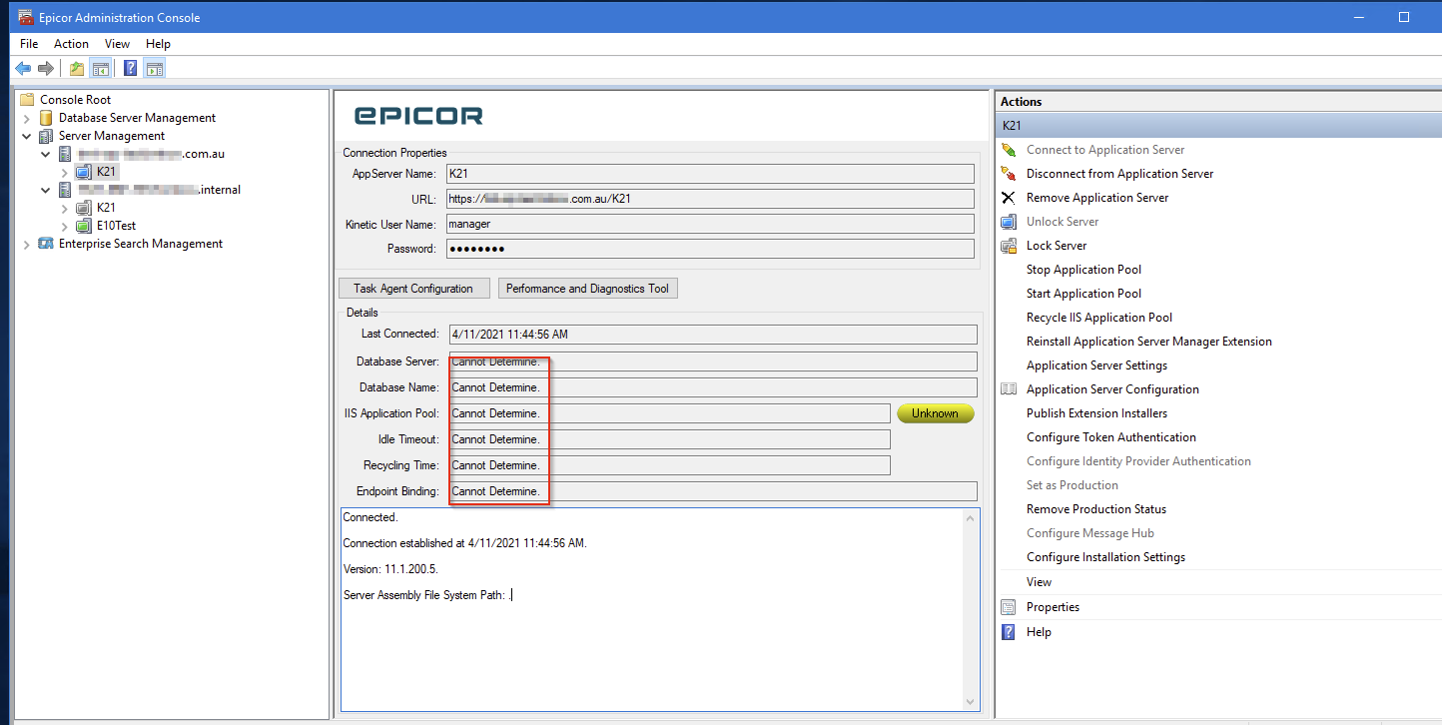Click the Last Connected field
The width and height of the screenshot is (1442, 725).
(713, 335)
